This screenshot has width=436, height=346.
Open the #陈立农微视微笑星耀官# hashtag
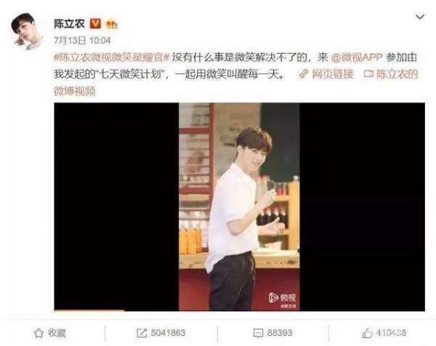point(111,57)
